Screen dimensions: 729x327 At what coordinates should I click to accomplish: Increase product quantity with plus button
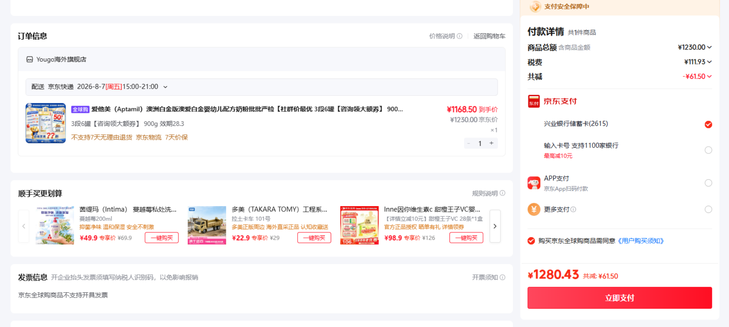coord(491,143)
